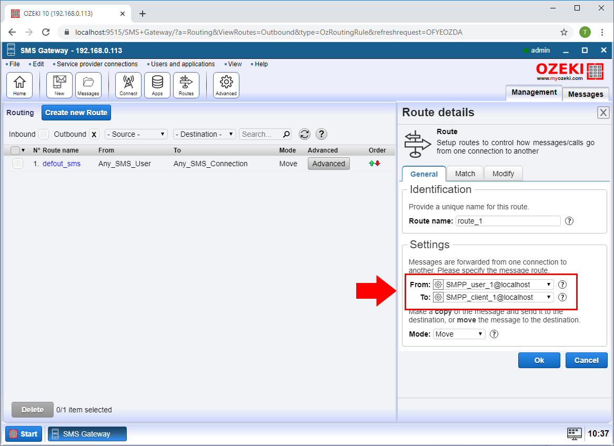This screenshot has width=614, height=446.
Task: Click the taskbar keyboard/monitor tray icon
Action: click(575, 433)
